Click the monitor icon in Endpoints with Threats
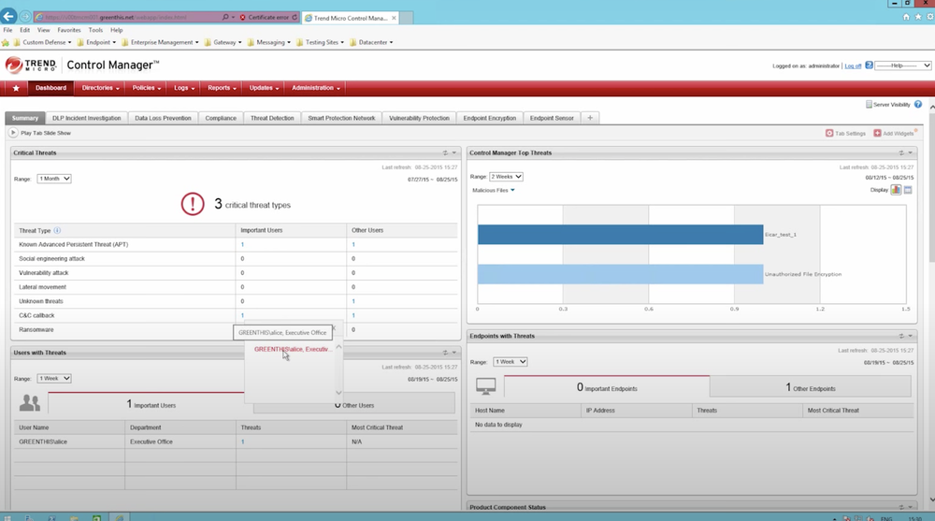Viewport: 935px width, 521px height. [x=485, y=386]
